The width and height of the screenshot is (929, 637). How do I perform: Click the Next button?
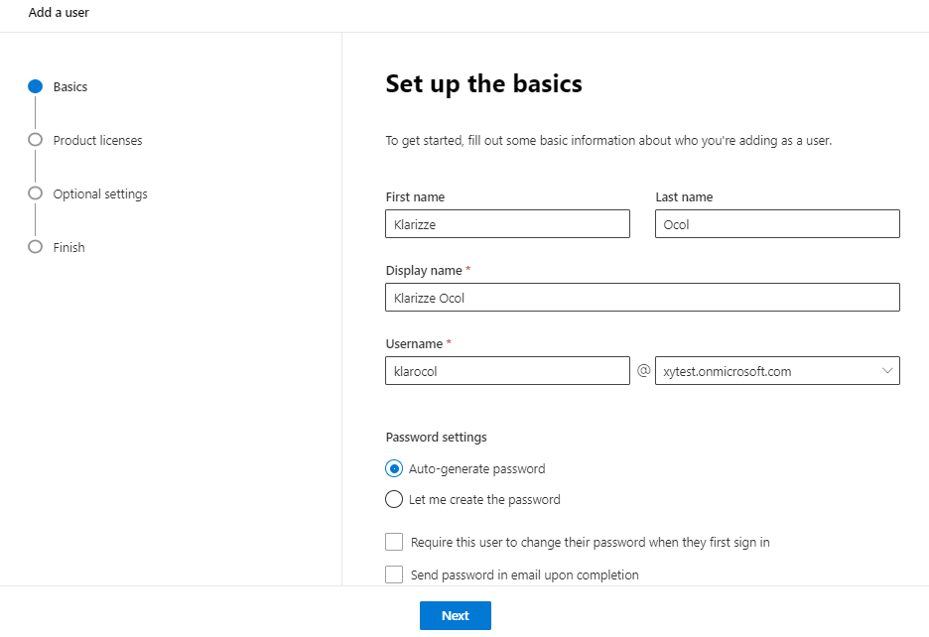[455, 616]
